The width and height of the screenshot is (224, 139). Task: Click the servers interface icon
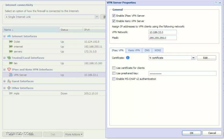click(x=11, y=51)
